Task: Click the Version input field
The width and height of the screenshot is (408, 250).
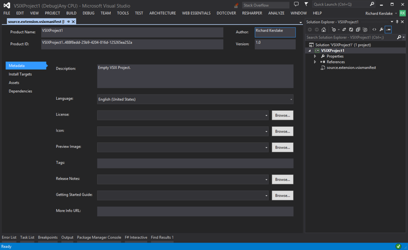Action: pyautogui.click(x=275, y=44)
